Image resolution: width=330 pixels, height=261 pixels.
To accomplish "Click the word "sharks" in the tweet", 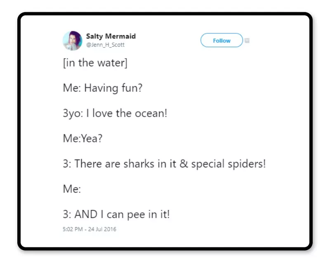I will pyautogui.click(x=139, y=164).
